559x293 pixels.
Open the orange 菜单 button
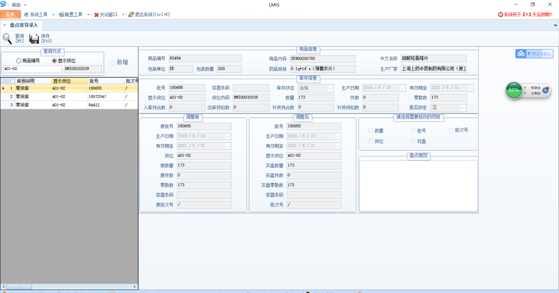(x=10, y=15)
